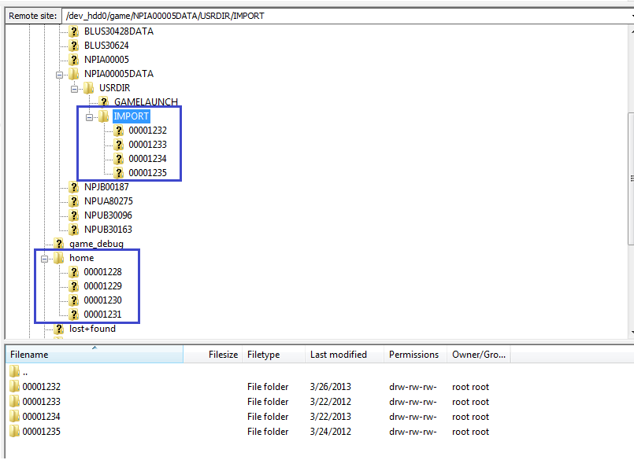Sort the file list by Filesize column
Viewport: 634px width, 460px height.
(x=213, y=354)
